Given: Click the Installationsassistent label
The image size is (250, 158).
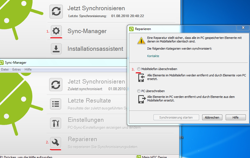Looking at the screenshot, I should 95,49.
